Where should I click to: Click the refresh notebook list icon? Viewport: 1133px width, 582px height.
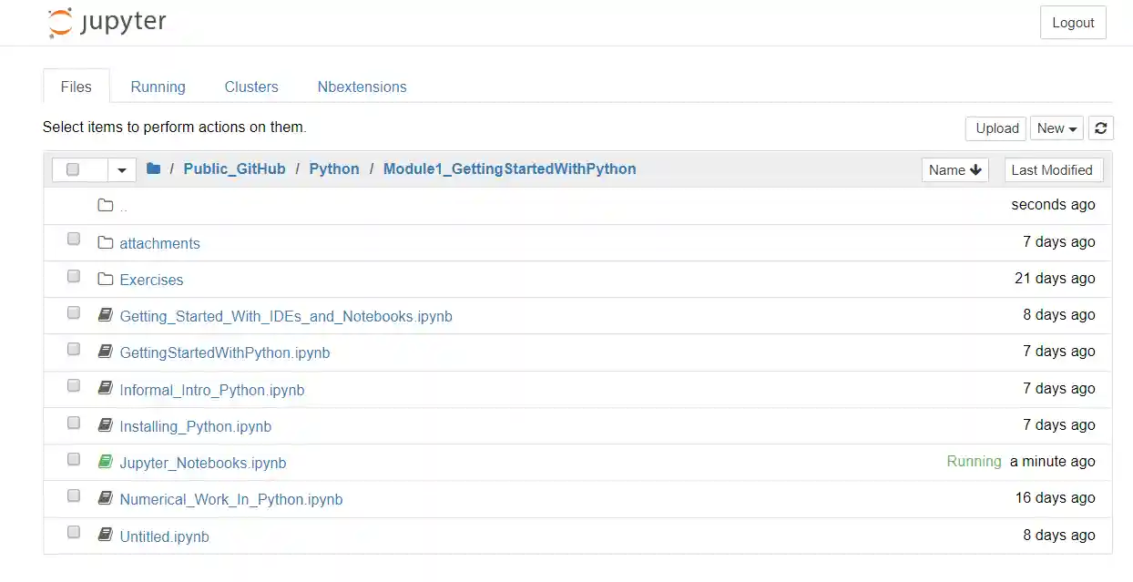(x=1100, y=128)
